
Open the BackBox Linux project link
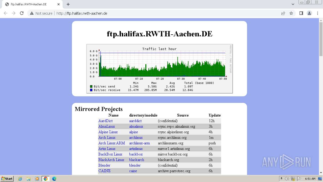click(110, 154)
